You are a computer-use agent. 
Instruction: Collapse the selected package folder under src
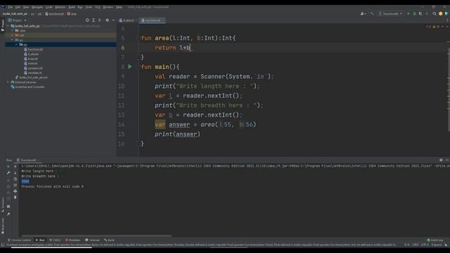16,45
